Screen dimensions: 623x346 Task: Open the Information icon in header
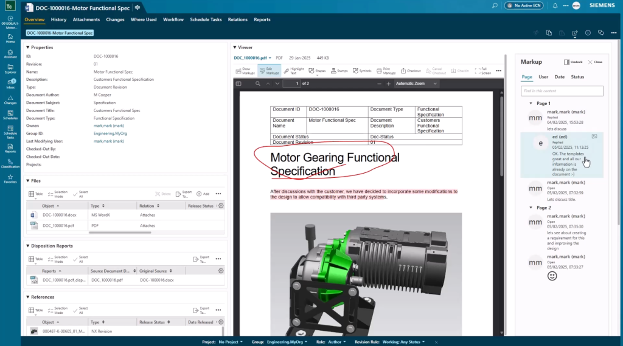coord(588,33)
